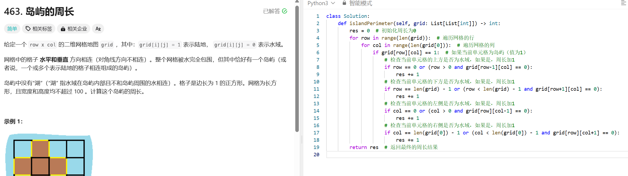The width and height of the screenshot is (628, 176).
Task: Click the 智能模式 mode label
Action: point(360,3)
